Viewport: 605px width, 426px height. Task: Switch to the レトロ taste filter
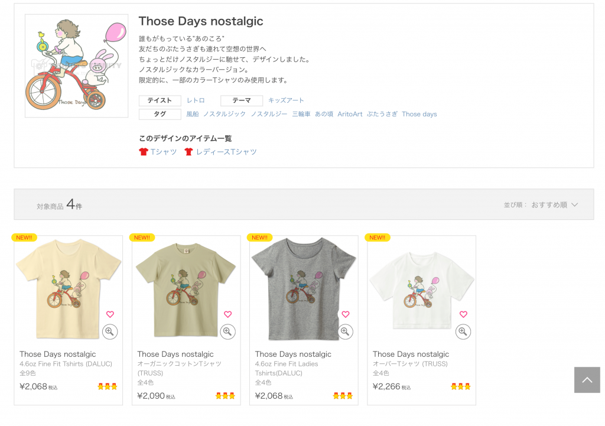(x=195, y=100)
